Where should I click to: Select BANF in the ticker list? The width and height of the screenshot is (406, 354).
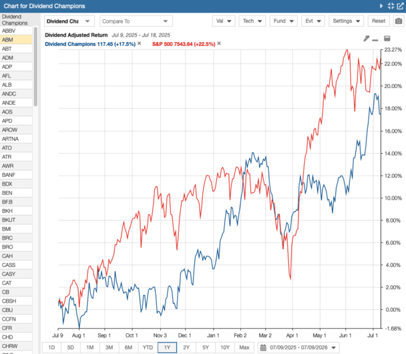click(16, 175)
